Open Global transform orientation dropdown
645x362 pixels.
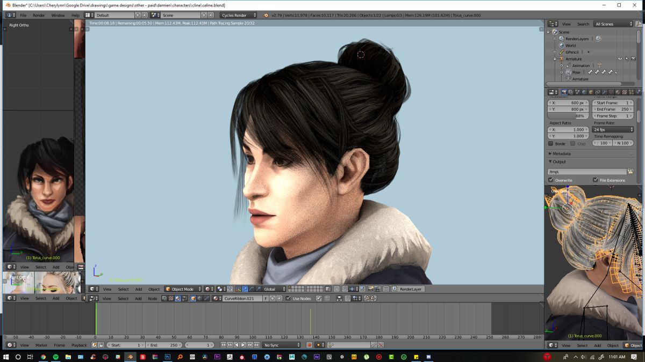pos(274,289)
